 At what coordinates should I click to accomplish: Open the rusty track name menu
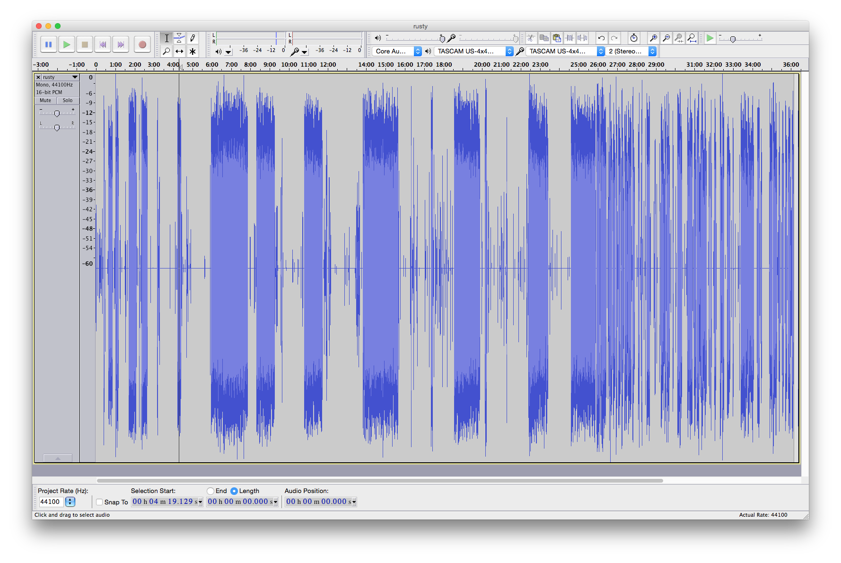(x=60, y=77)
